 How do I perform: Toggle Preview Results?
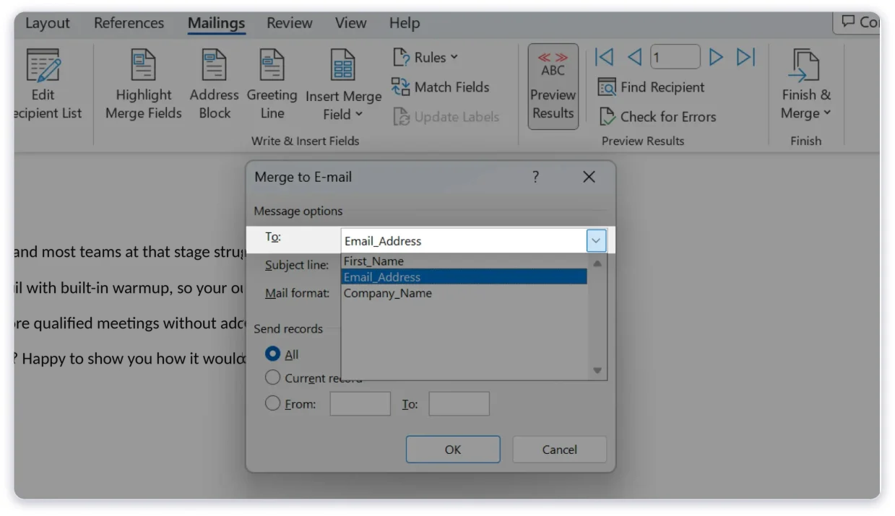tap(553, 87)
